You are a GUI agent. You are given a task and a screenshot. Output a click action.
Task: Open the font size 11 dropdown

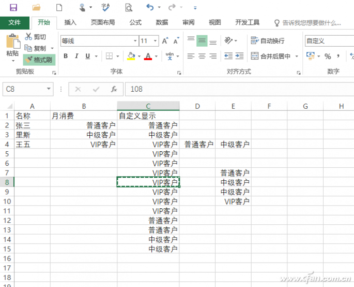pos(156,41)
